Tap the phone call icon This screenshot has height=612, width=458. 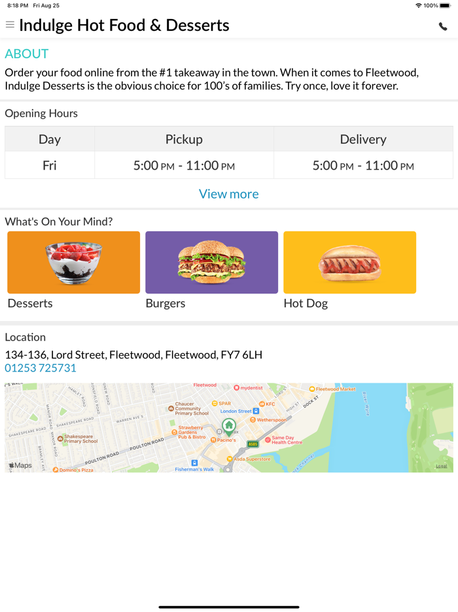coord(442,28)
